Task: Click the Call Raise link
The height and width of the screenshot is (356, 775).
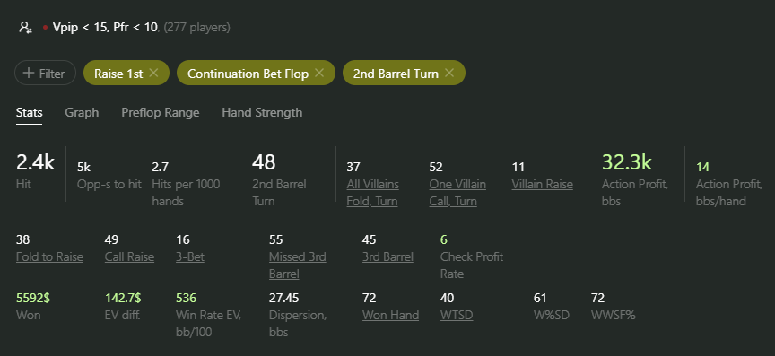Action: [129, 257]
